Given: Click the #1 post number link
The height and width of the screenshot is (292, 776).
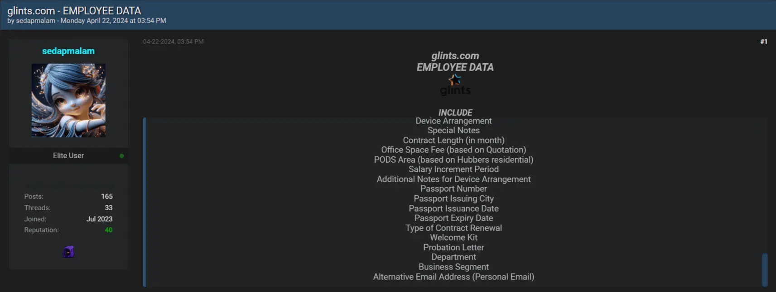Looking at the screenshot, I should [x=764, y=41].
